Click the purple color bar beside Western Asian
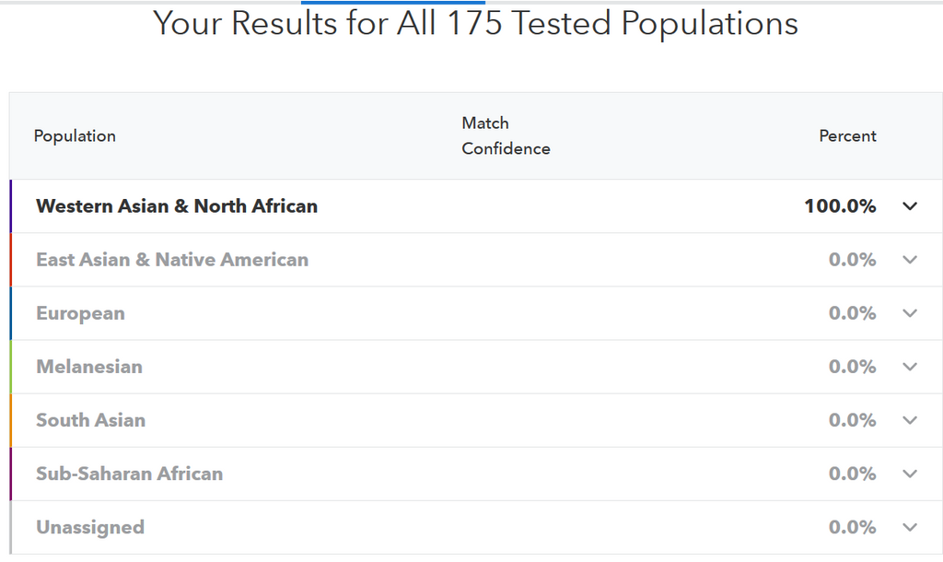This screenshot has width=943, height=562. point(11,206)
